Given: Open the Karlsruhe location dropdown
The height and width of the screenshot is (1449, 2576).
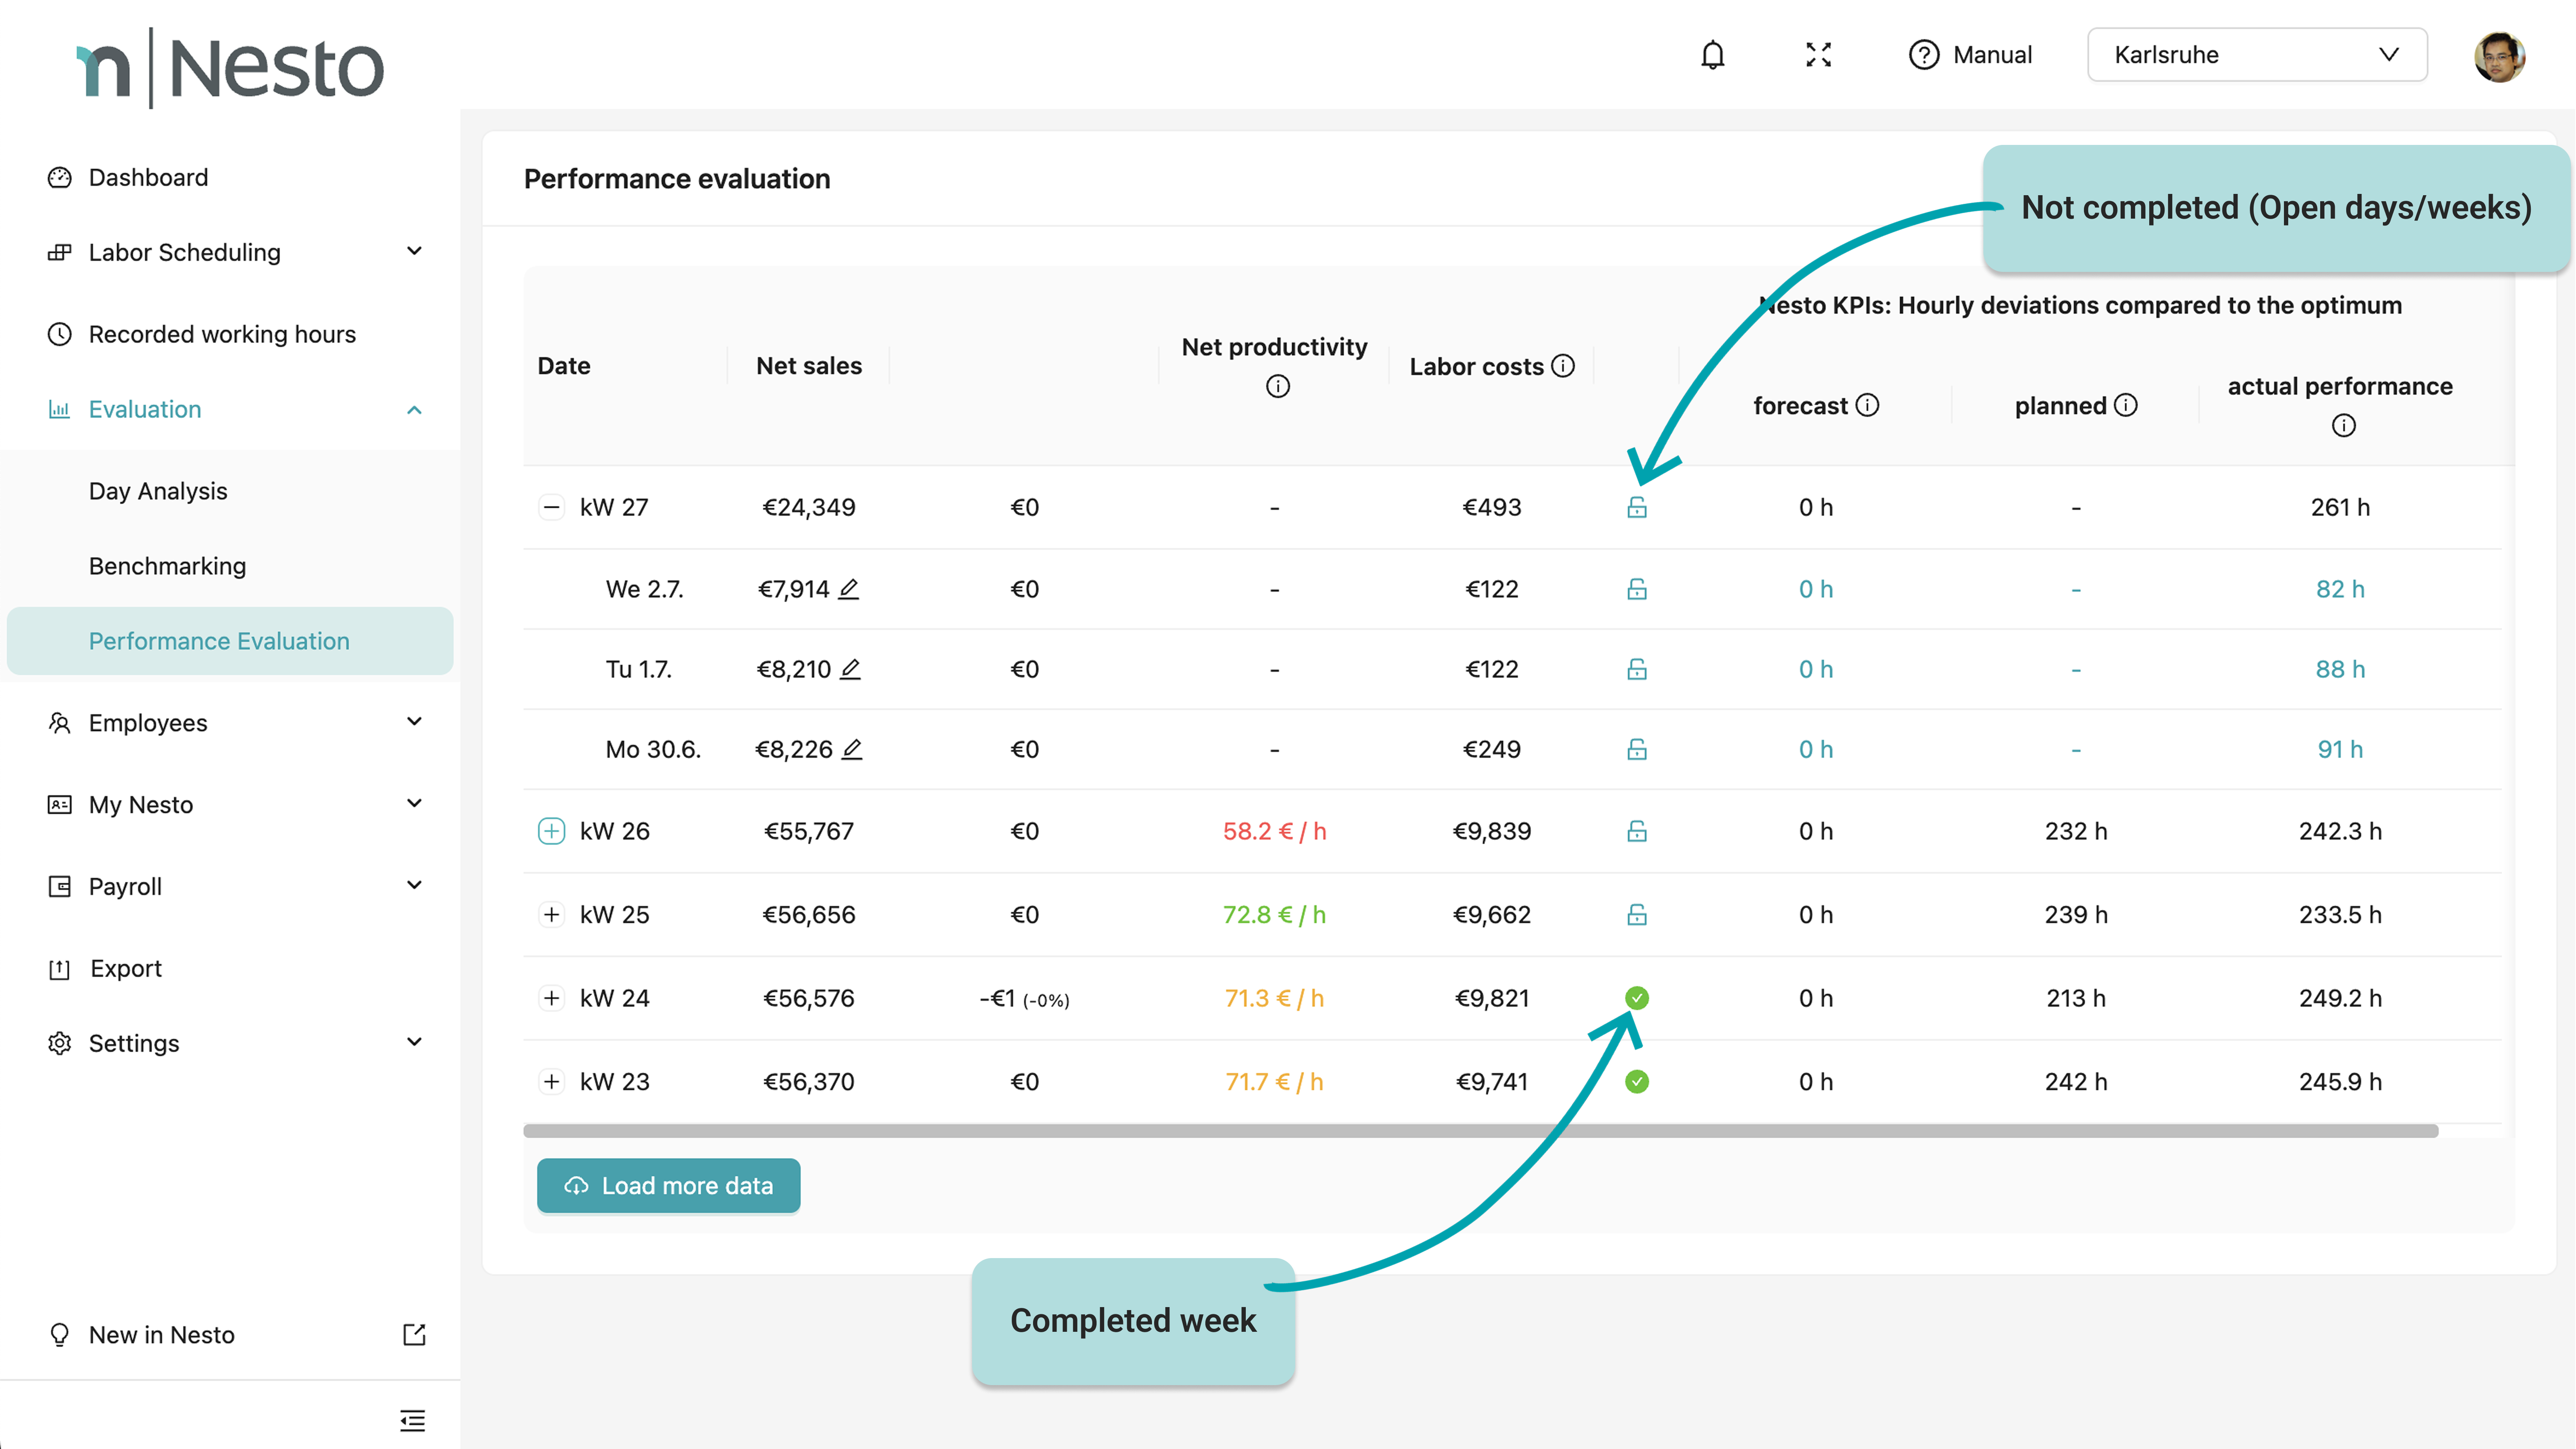Looking at the screenshot, I should click(2256, 55).
